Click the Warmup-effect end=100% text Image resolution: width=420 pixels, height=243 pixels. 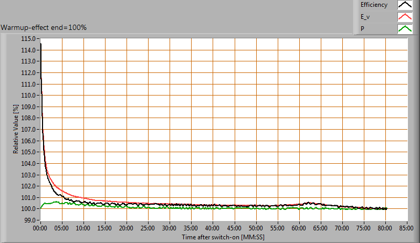tap(44, 27)
